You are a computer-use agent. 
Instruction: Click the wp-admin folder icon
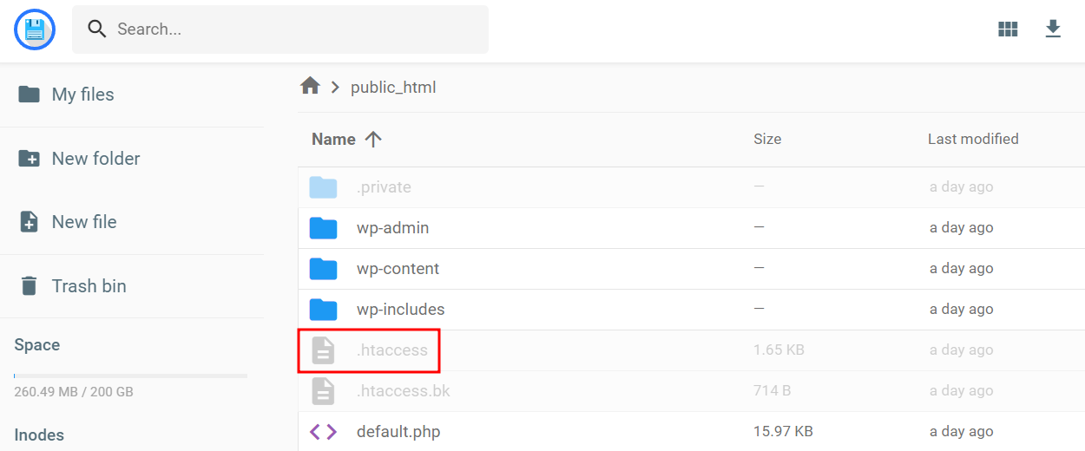coord(324,228)
